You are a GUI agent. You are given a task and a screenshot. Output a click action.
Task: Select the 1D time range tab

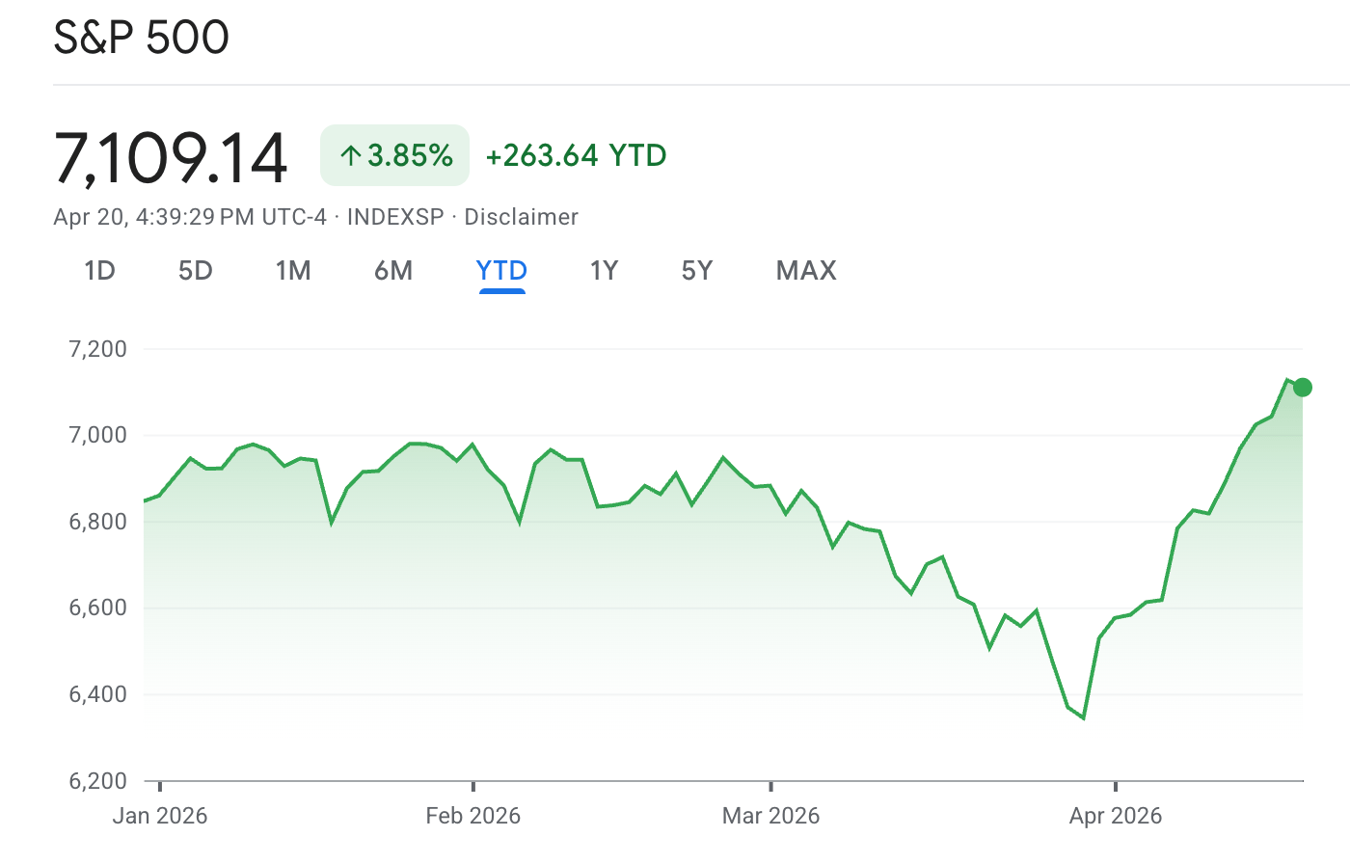(x=100, y=271)
